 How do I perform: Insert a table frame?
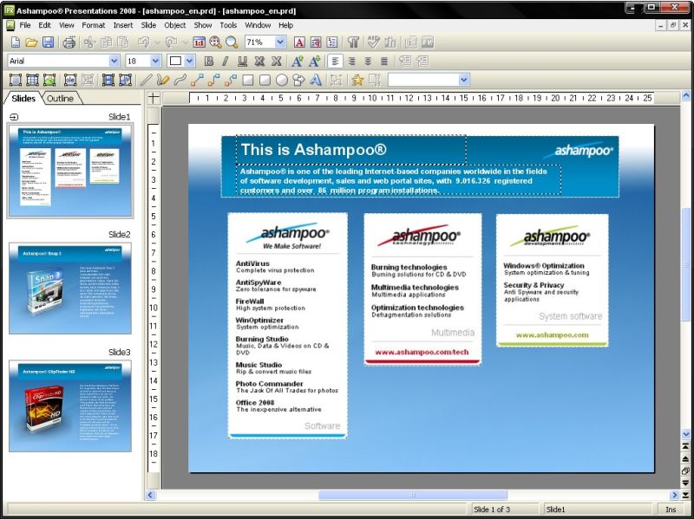(x=32, y=80)
